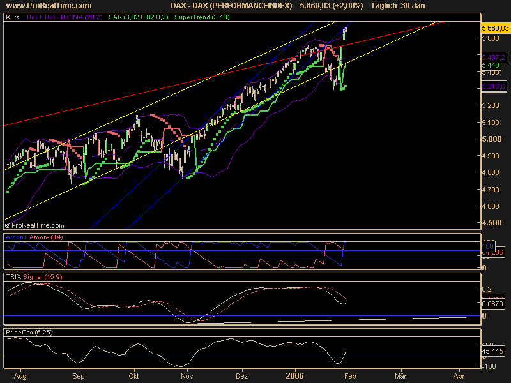Open SuperTrend (3 10) indicator settings

[202, 17]
